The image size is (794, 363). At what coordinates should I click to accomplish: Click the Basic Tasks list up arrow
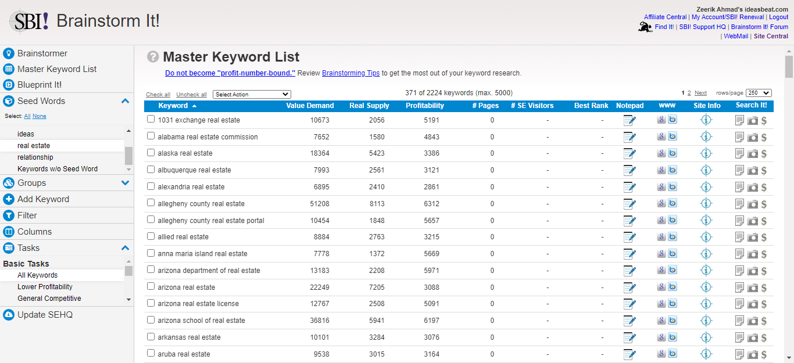point(128,262)
